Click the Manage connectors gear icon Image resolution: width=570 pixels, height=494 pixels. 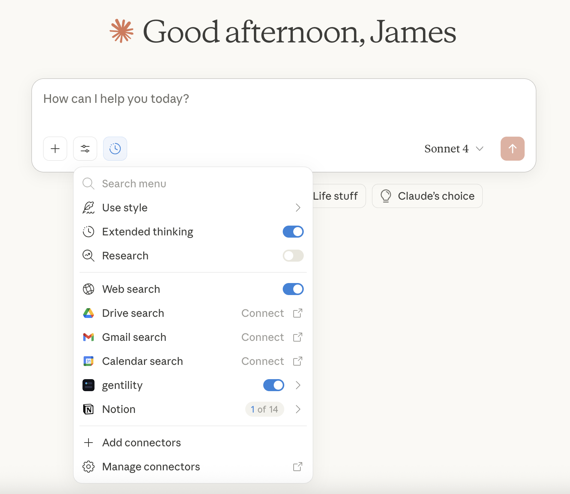coord(88,467)
